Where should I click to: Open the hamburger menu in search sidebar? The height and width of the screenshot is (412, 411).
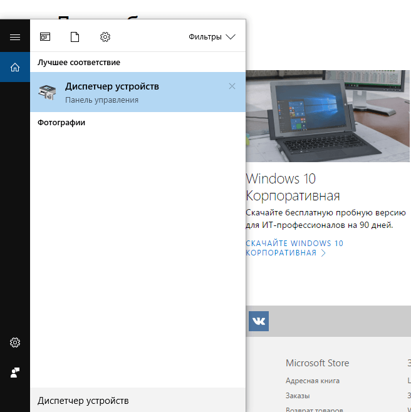(15, 37)
